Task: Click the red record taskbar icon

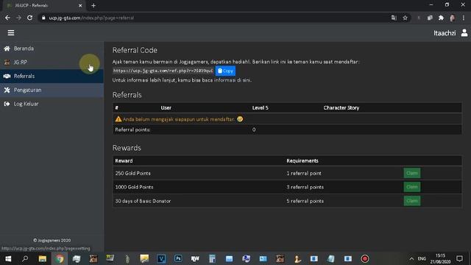Action: 365,258
